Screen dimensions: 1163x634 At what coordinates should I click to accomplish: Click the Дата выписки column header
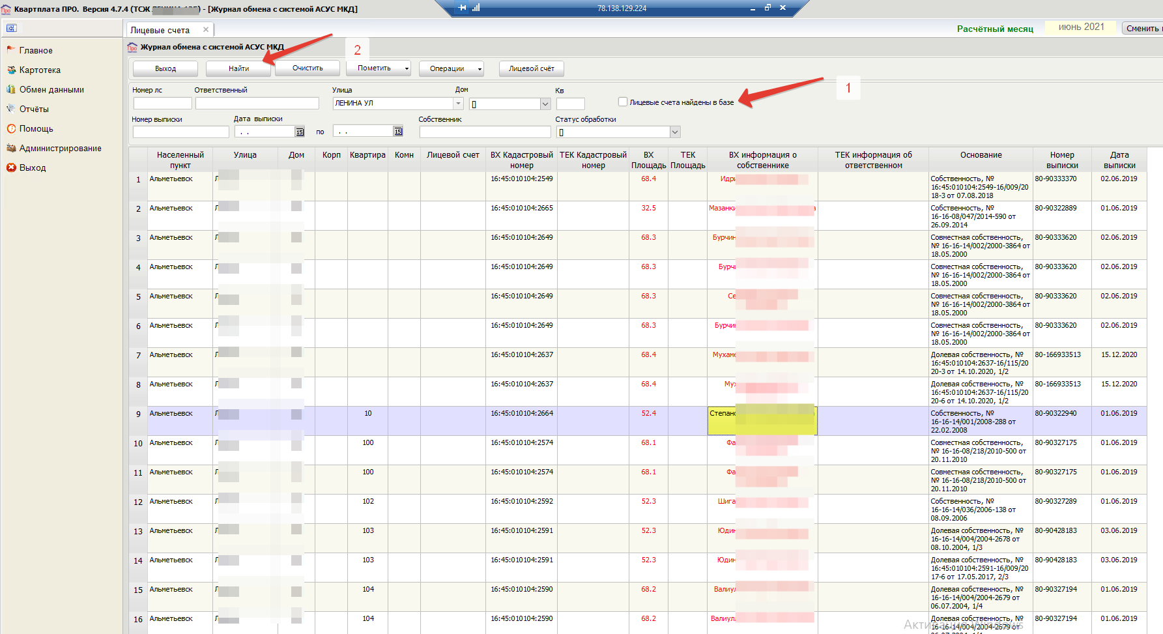coord(1119,160)
